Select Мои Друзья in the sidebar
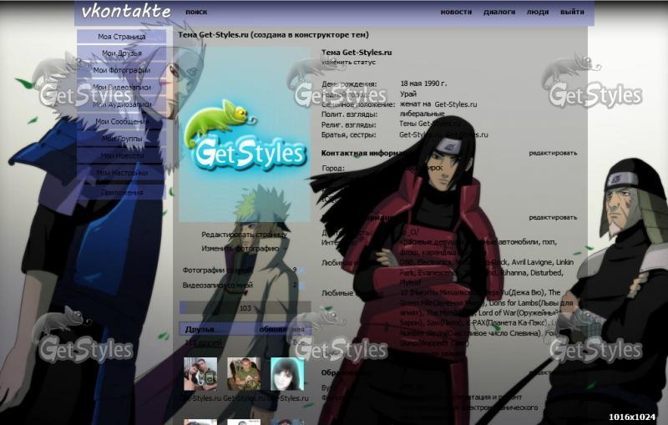 122,53
